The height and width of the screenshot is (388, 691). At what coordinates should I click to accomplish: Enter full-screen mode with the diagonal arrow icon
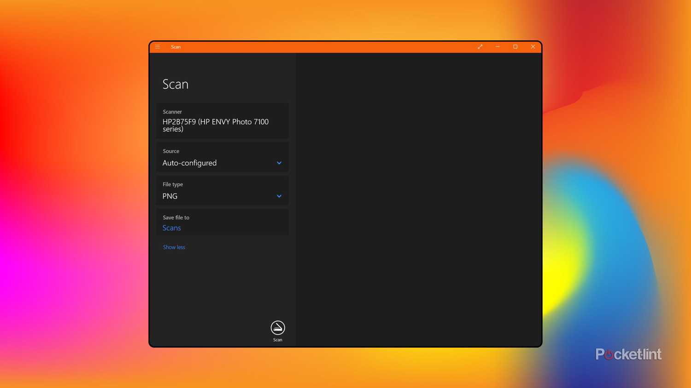(x=480, y=46)
